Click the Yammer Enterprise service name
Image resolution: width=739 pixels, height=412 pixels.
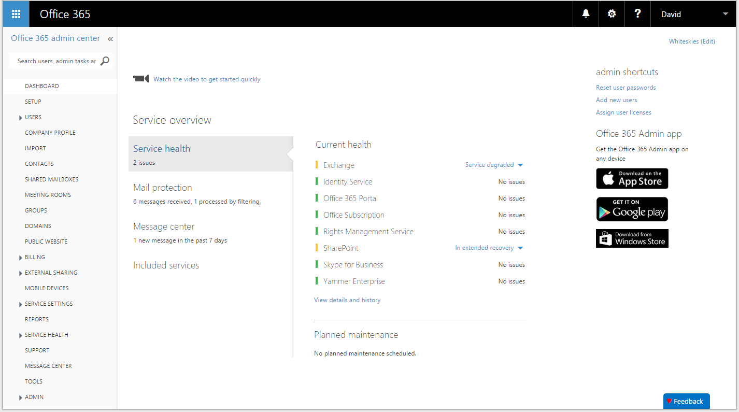click(x=354, y=281)
